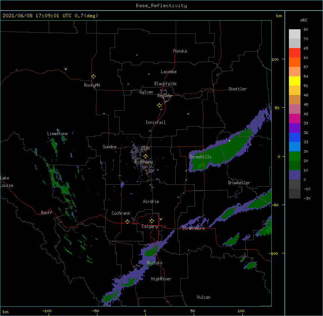Click the white asterisk marker above Limestone

point(58,130)
